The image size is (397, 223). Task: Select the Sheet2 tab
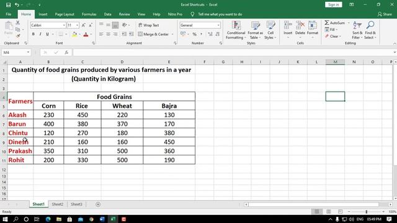tap(58, 204)
